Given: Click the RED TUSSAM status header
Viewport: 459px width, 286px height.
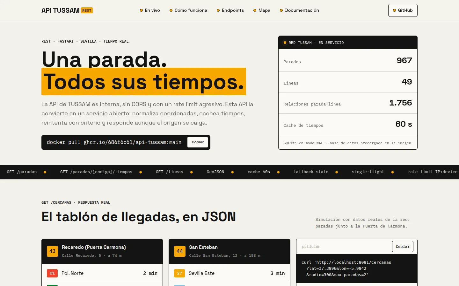Looking at the screenshot, I should 348,43.
